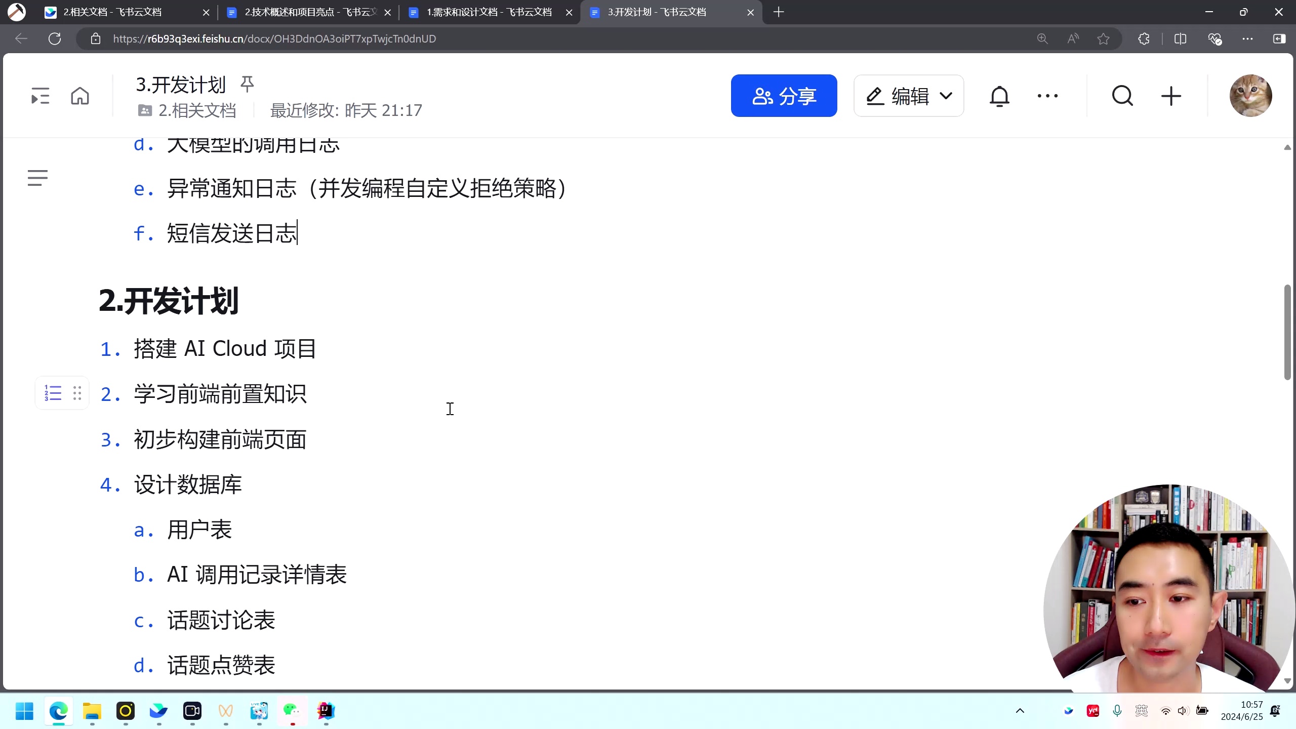The height and width of the screenshot is (729, 1296).
Task: Open IntelliJ IDEA from the taskbar
Action: tap(326, 711)
